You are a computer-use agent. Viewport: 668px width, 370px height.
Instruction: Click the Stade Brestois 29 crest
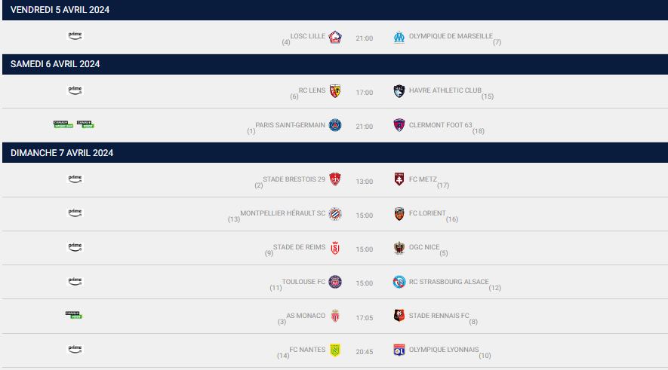point(335,179)
